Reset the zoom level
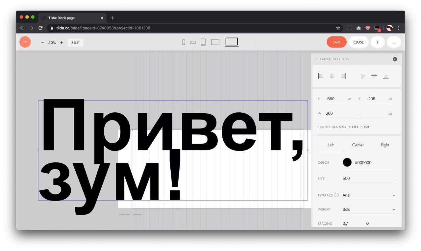The height and width of the screenshot is (251, 421). click(x=76, y=42)
